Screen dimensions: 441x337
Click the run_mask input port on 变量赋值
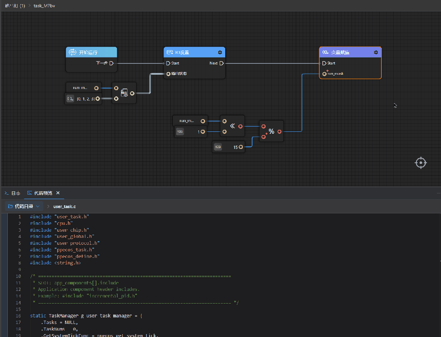pos(324,73)
